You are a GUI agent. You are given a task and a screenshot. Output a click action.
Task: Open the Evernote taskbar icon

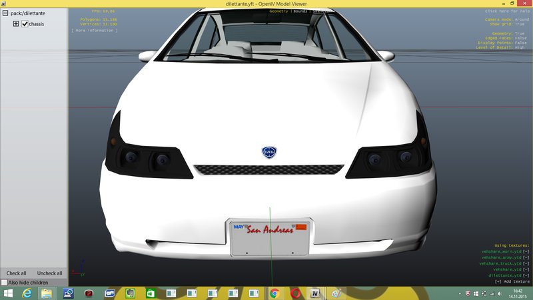click(x=130, y=293)
